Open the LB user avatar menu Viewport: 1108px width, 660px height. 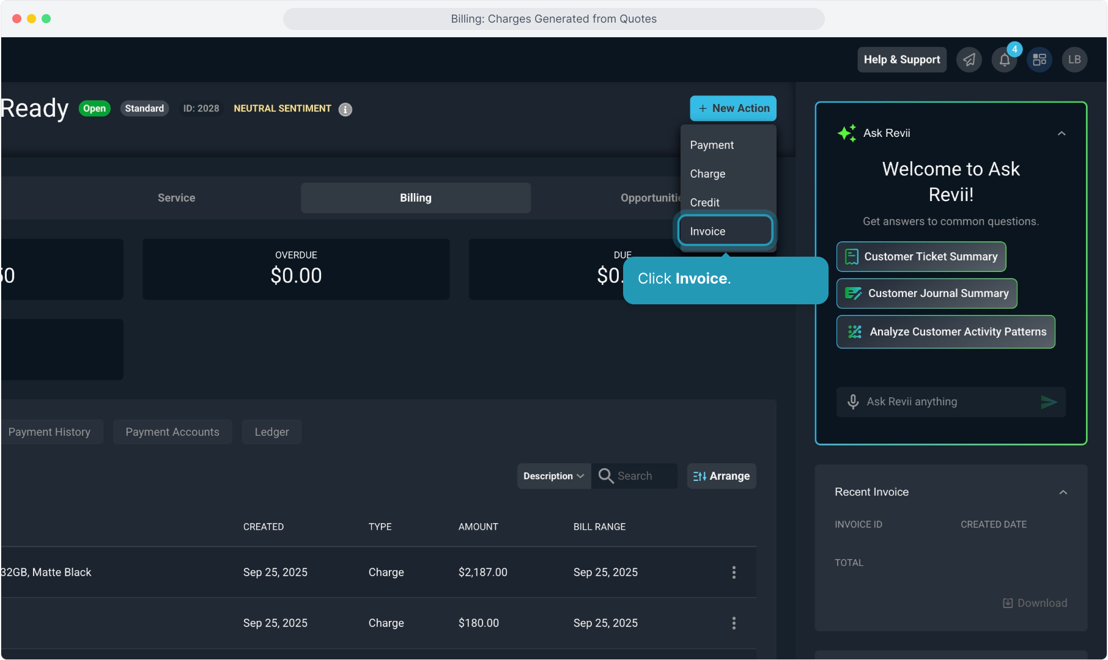click(1074, 59)
